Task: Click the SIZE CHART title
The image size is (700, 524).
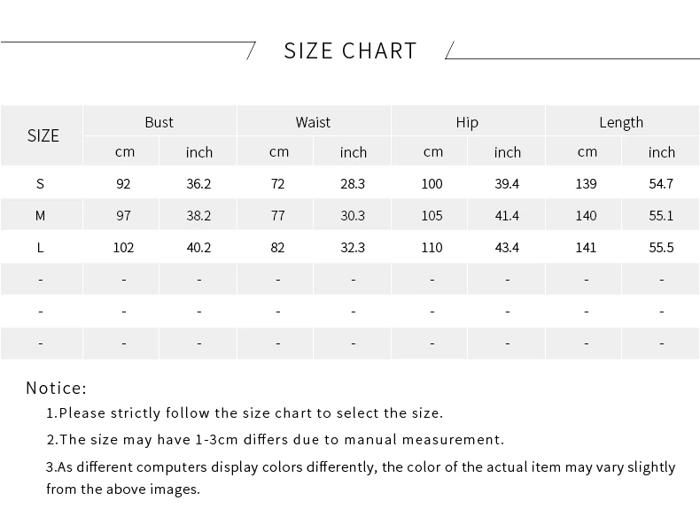Action: [x=351, y=50]
